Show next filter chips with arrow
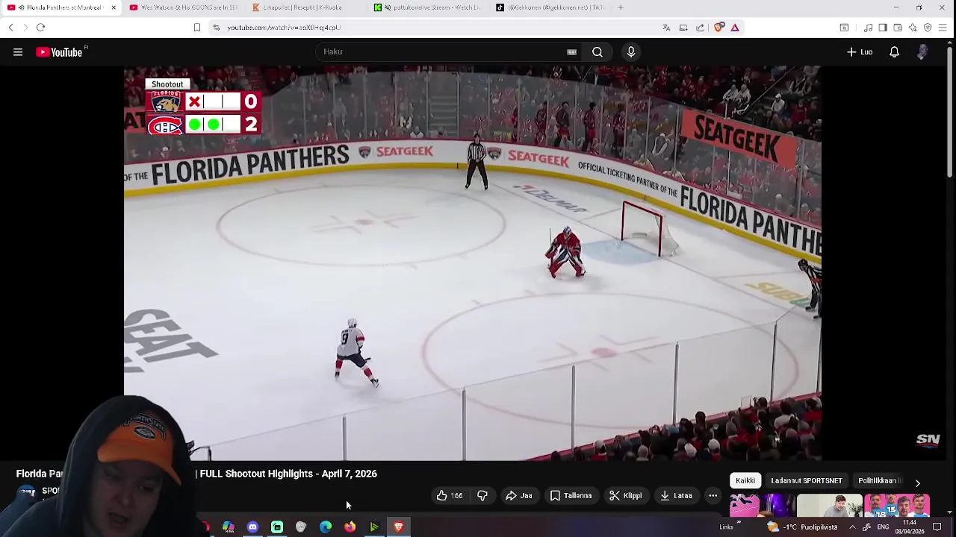Image resolution: width=956 pixels, height=537 pixels. coord(918,483)
